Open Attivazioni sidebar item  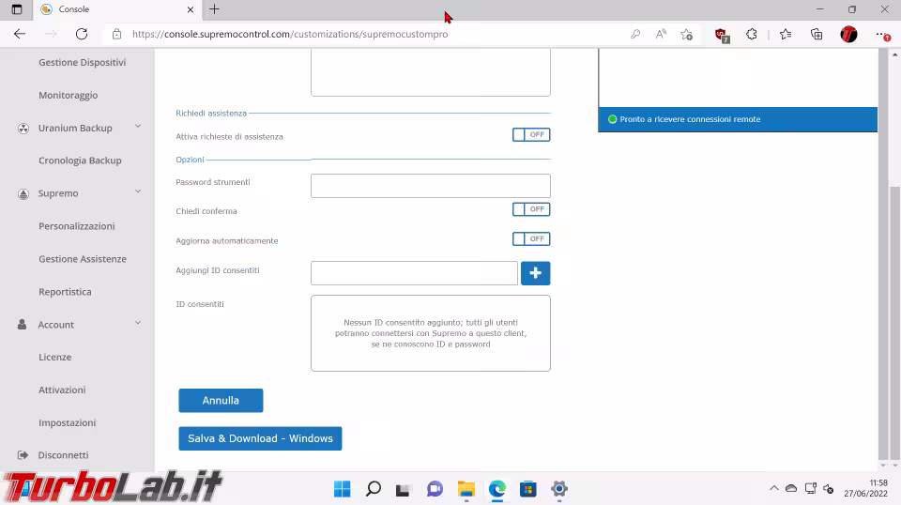click(62, 390)
